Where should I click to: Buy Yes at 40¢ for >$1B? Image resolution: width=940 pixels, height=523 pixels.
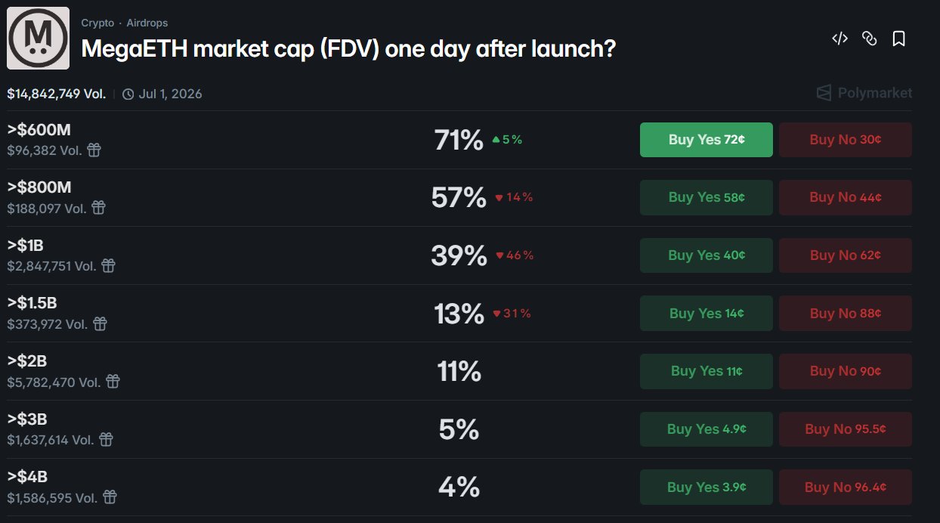click(706, 255)
